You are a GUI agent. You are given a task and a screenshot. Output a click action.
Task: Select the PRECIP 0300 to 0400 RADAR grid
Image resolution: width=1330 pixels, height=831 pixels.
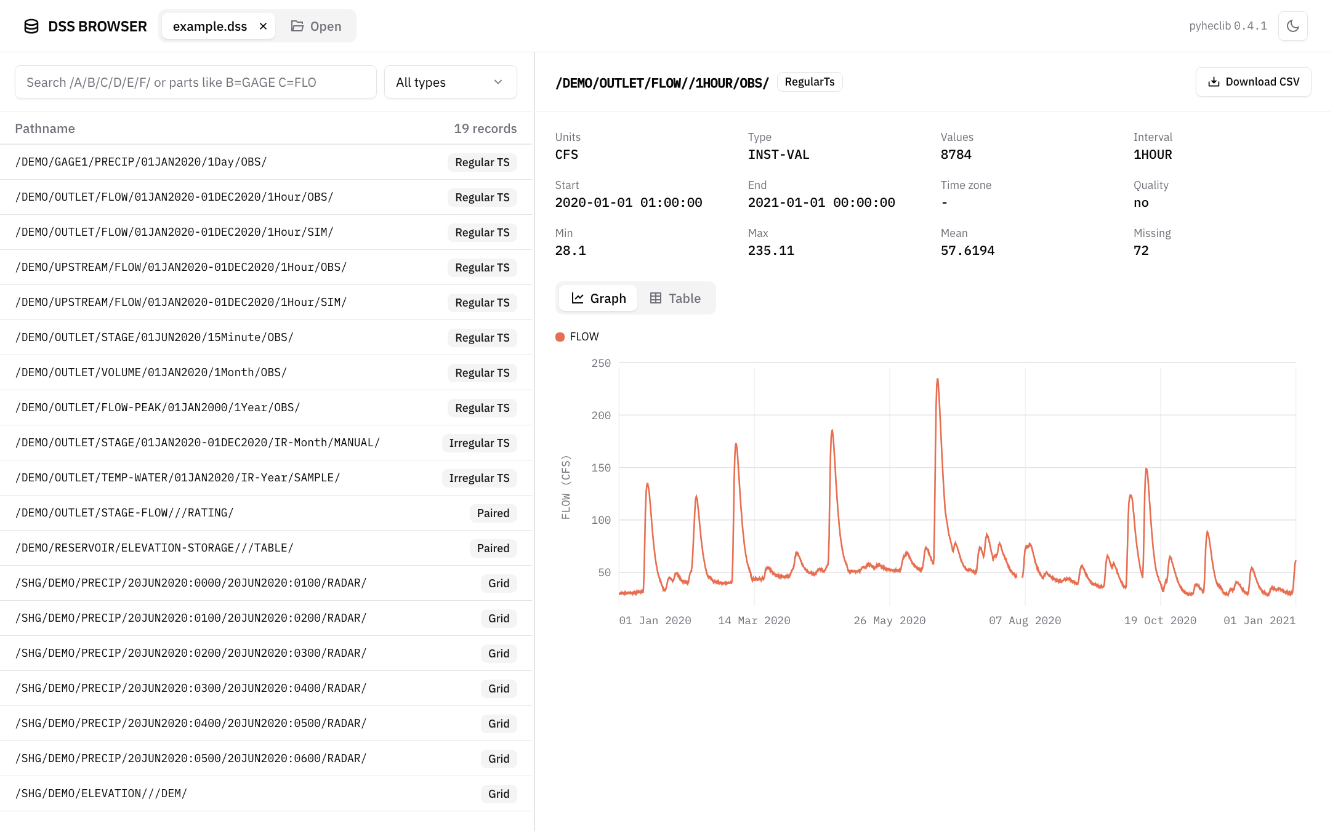pos(266,688)
